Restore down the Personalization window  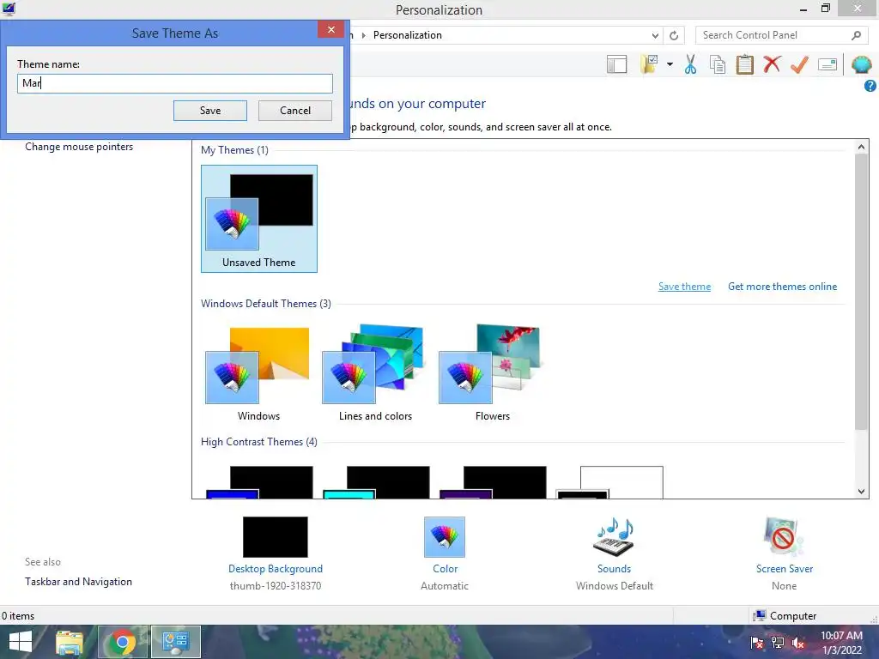point(825,9)
